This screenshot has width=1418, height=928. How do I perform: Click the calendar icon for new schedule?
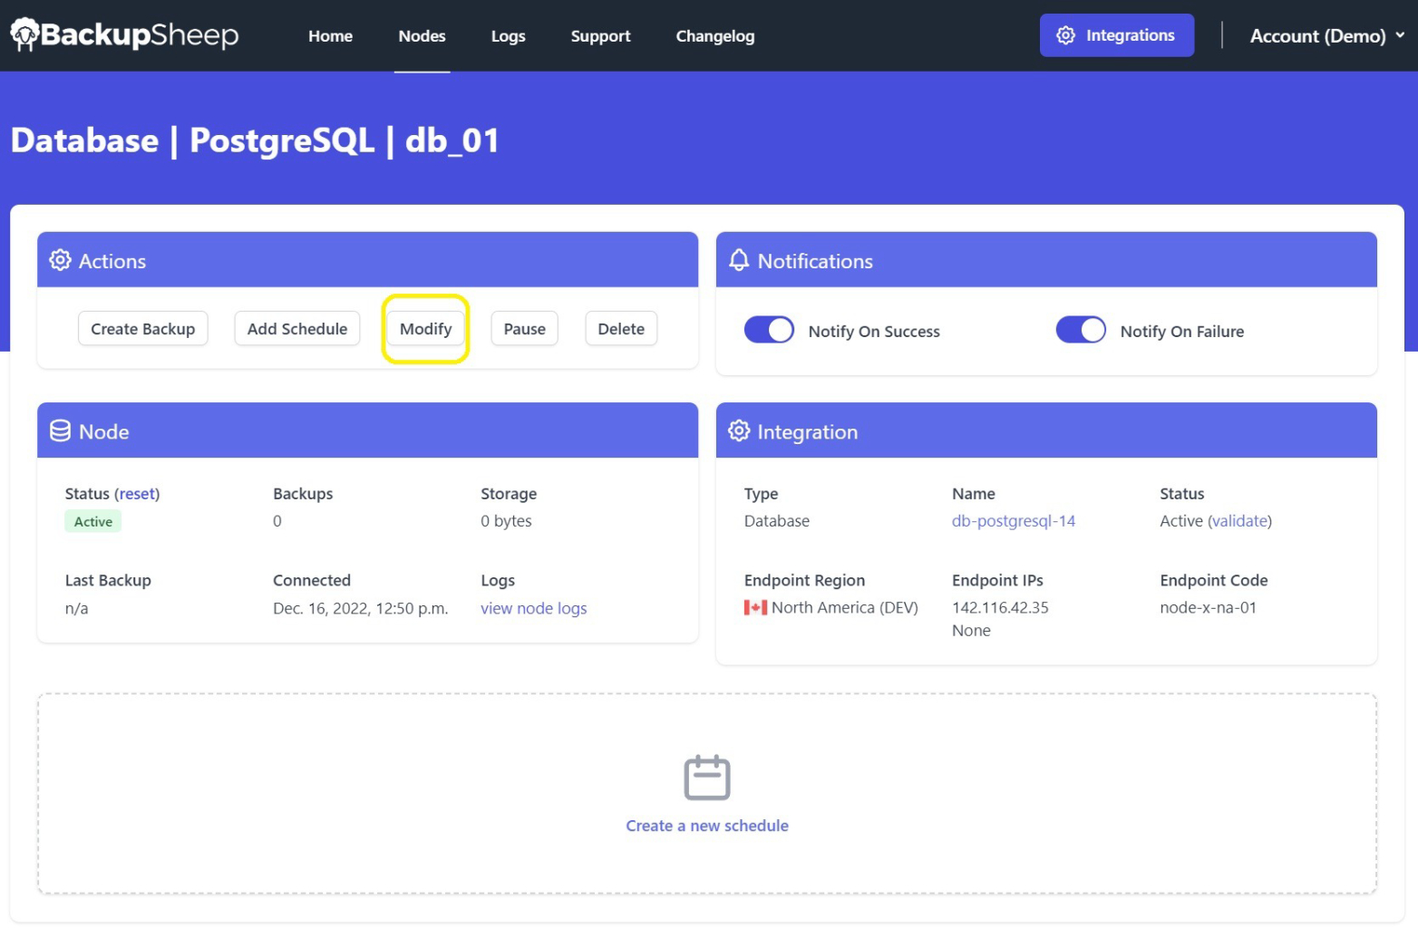(707, 778)
